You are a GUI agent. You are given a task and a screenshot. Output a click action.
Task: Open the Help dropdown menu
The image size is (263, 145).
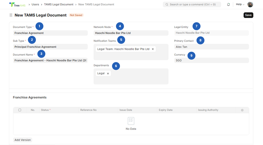coord(240,4)
